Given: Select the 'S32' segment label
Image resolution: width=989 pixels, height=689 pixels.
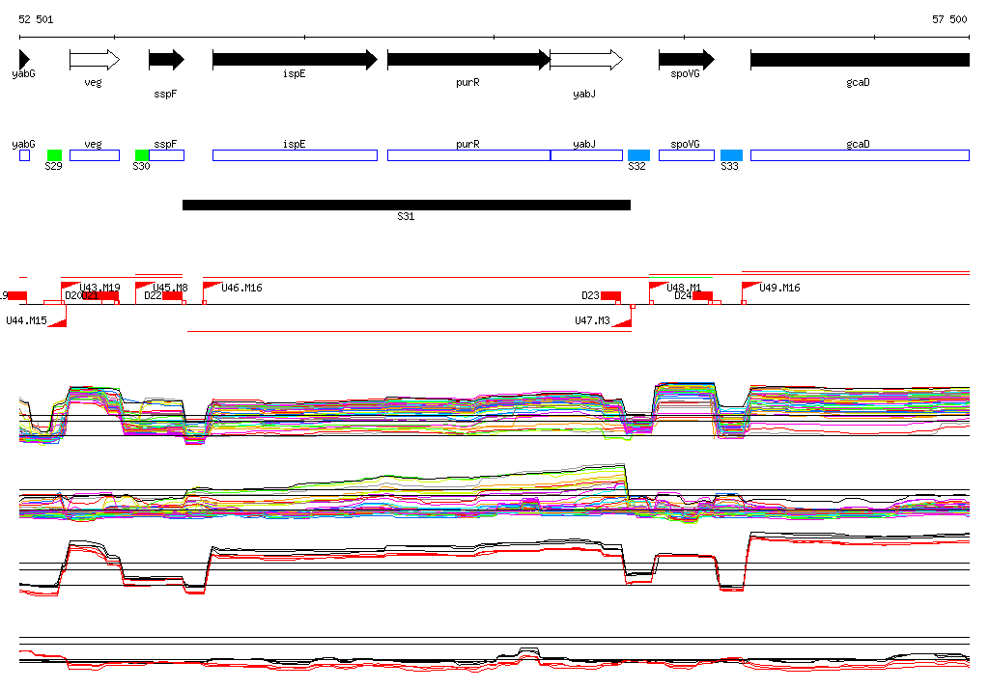Looking at the screenshot, I should (637, 166).
